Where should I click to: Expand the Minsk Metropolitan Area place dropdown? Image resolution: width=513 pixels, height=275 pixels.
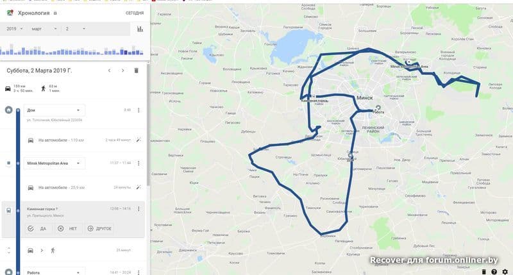click(x=54, y=163)
